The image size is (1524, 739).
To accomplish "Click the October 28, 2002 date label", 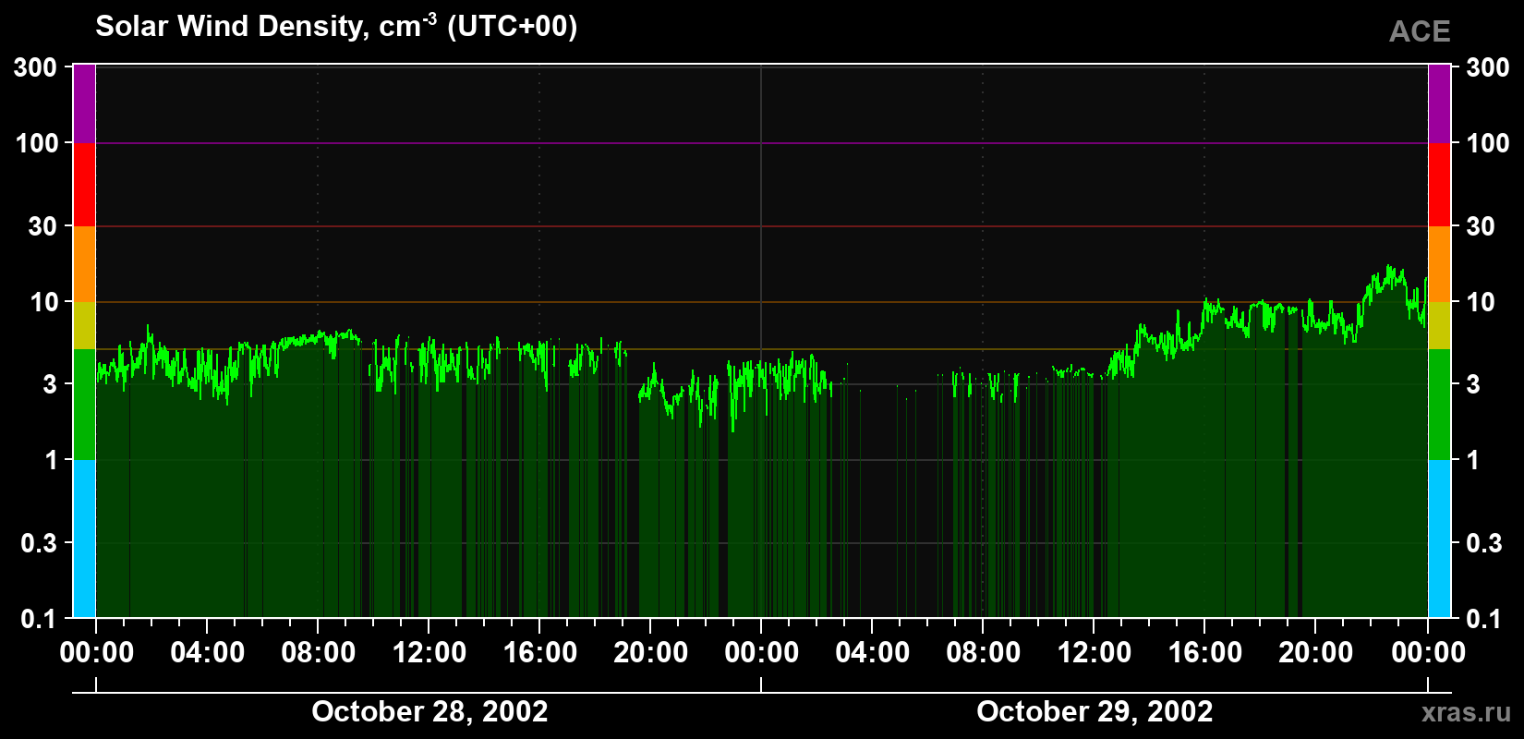I will [429, 711].
